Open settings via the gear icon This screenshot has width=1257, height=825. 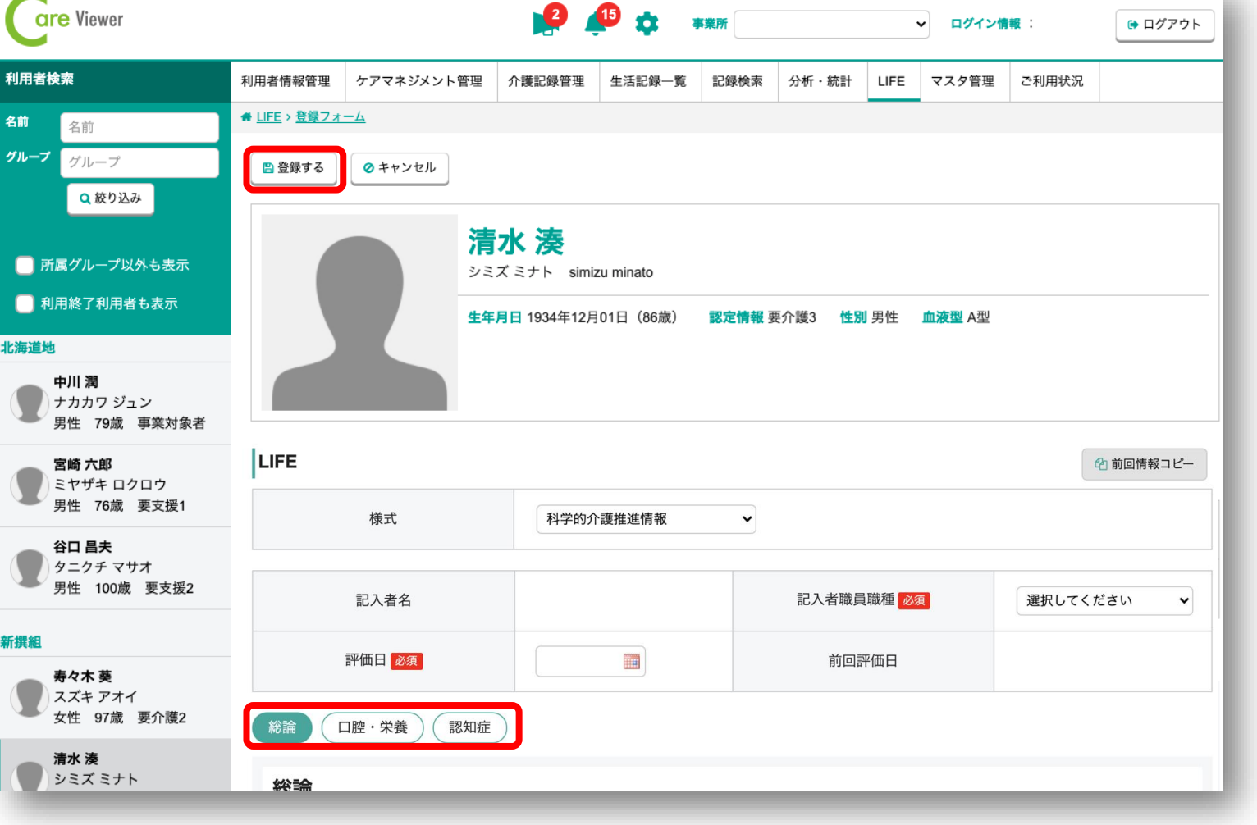[647, 24]
